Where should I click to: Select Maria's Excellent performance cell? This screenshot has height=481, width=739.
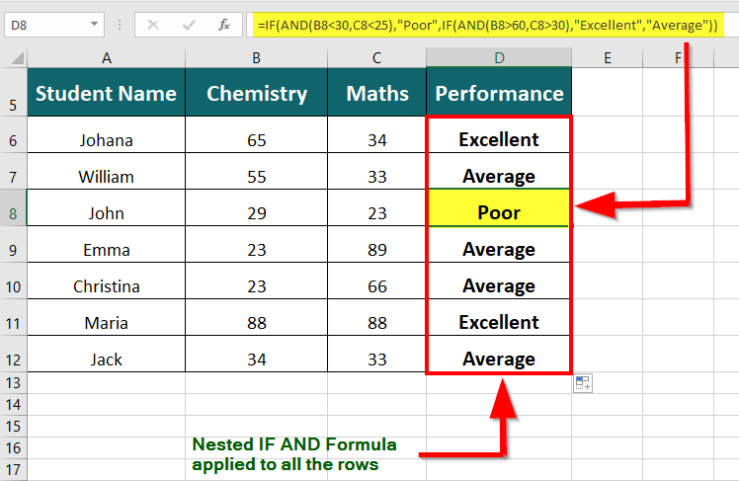coord(499,318)
